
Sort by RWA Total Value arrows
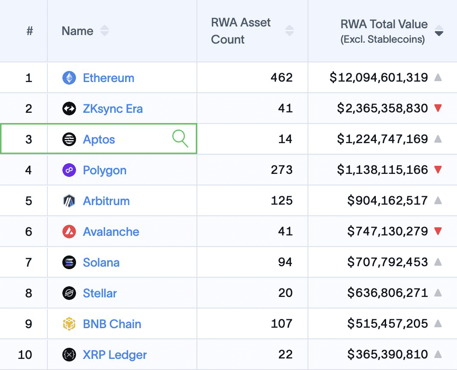click(439, 31)
